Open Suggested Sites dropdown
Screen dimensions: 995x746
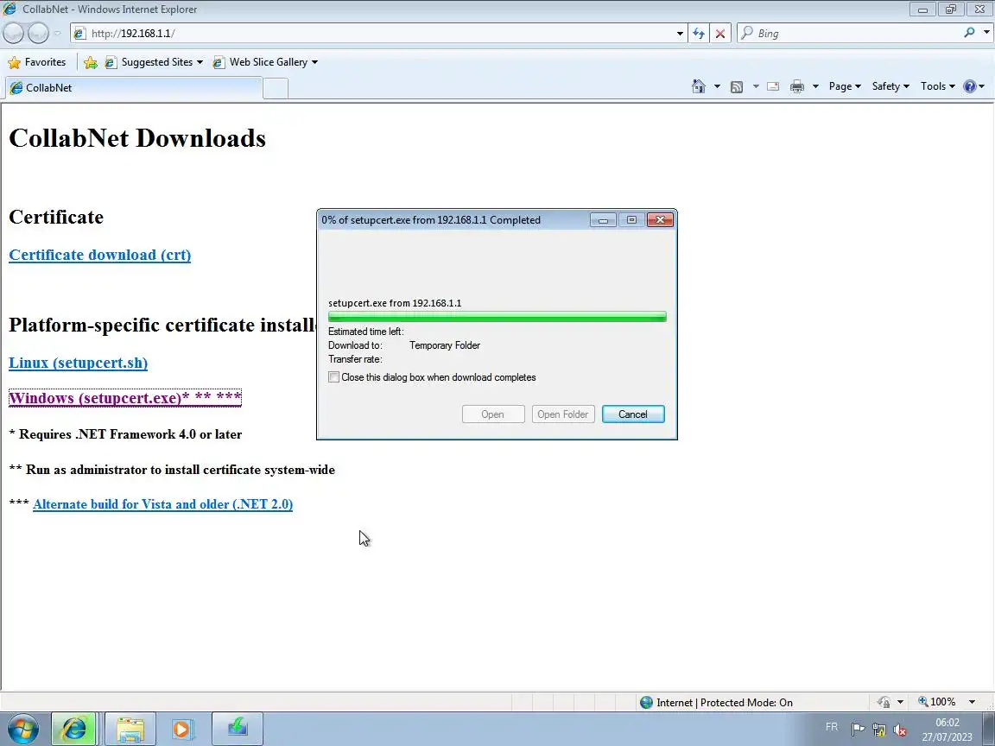(x=155, y=62)
